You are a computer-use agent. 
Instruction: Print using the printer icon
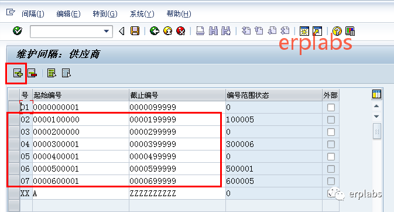pos(200,31)
